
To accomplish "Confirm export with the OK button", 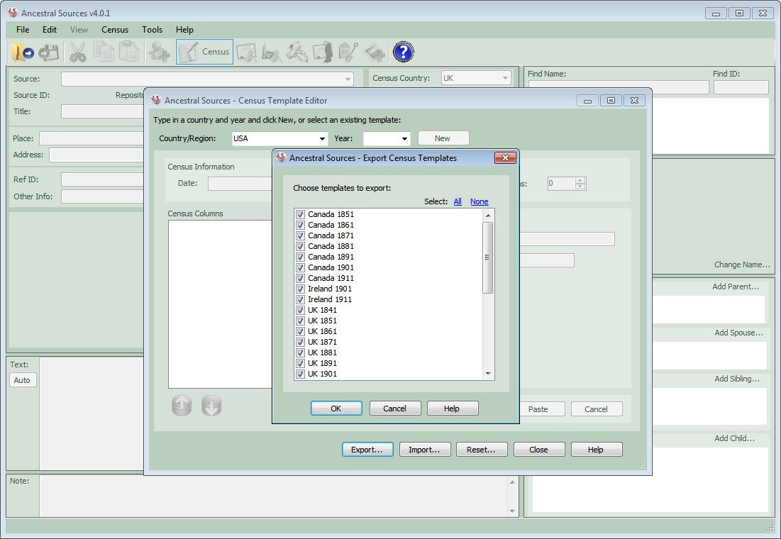I will 336,409.
